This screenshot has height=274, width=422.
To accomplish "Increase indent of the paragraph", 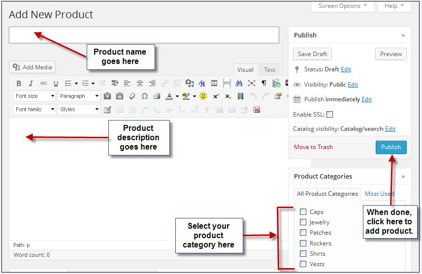I will [x=115, y=83].
